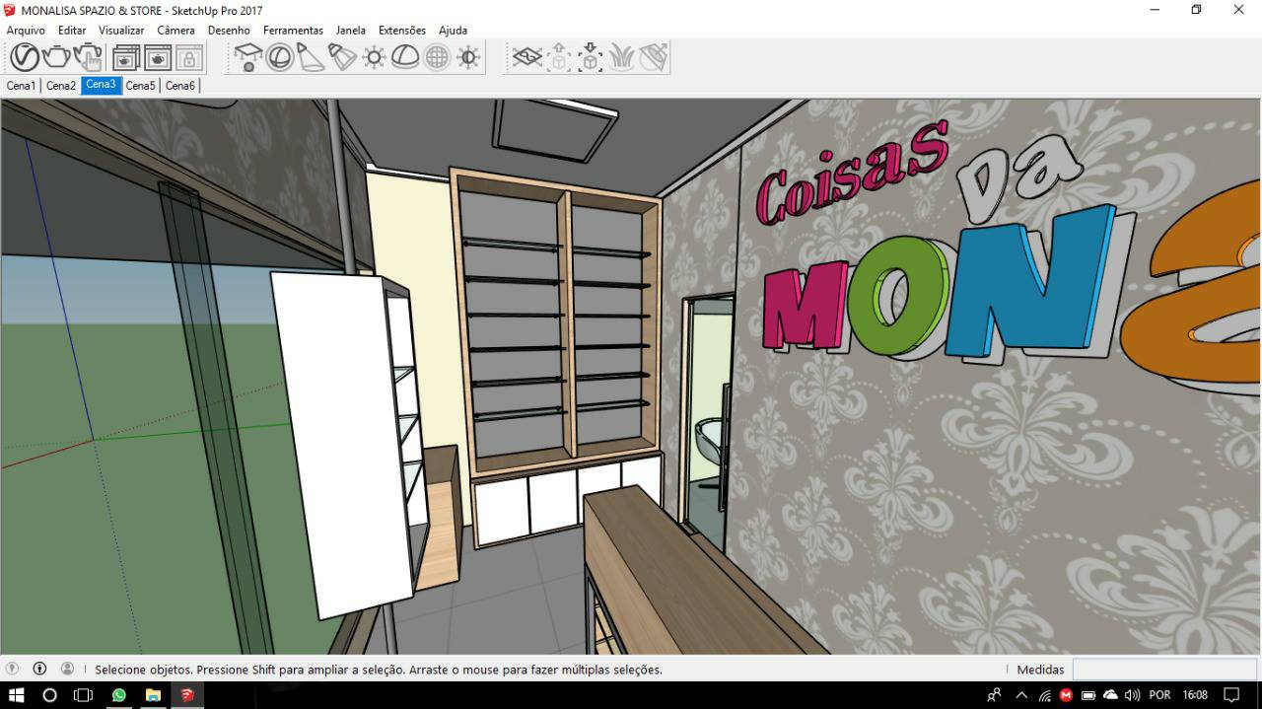Select the Plane Light tool
1262x709 pixels.
247,57
